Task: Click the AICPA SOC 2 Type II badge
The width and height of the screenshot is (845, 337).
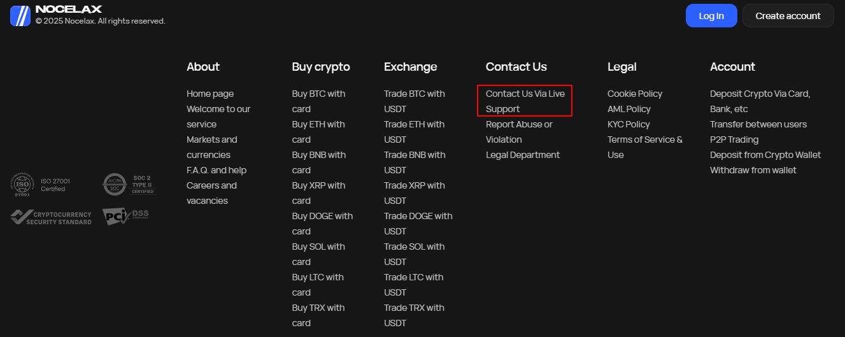Action: (129, 185)
